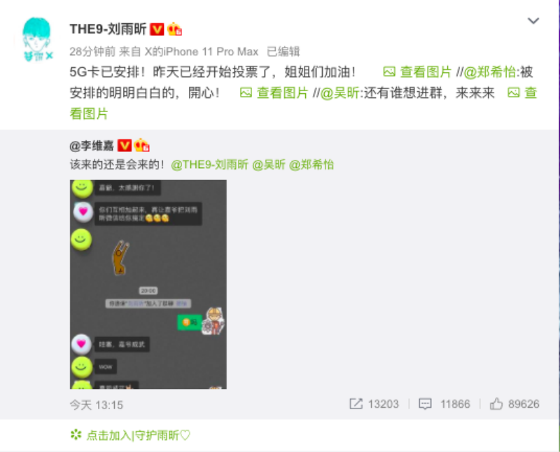Open the first 查看图片 link before @郑希怡
560x452 pixels.
pyautogui.click(x=417, y=72)
